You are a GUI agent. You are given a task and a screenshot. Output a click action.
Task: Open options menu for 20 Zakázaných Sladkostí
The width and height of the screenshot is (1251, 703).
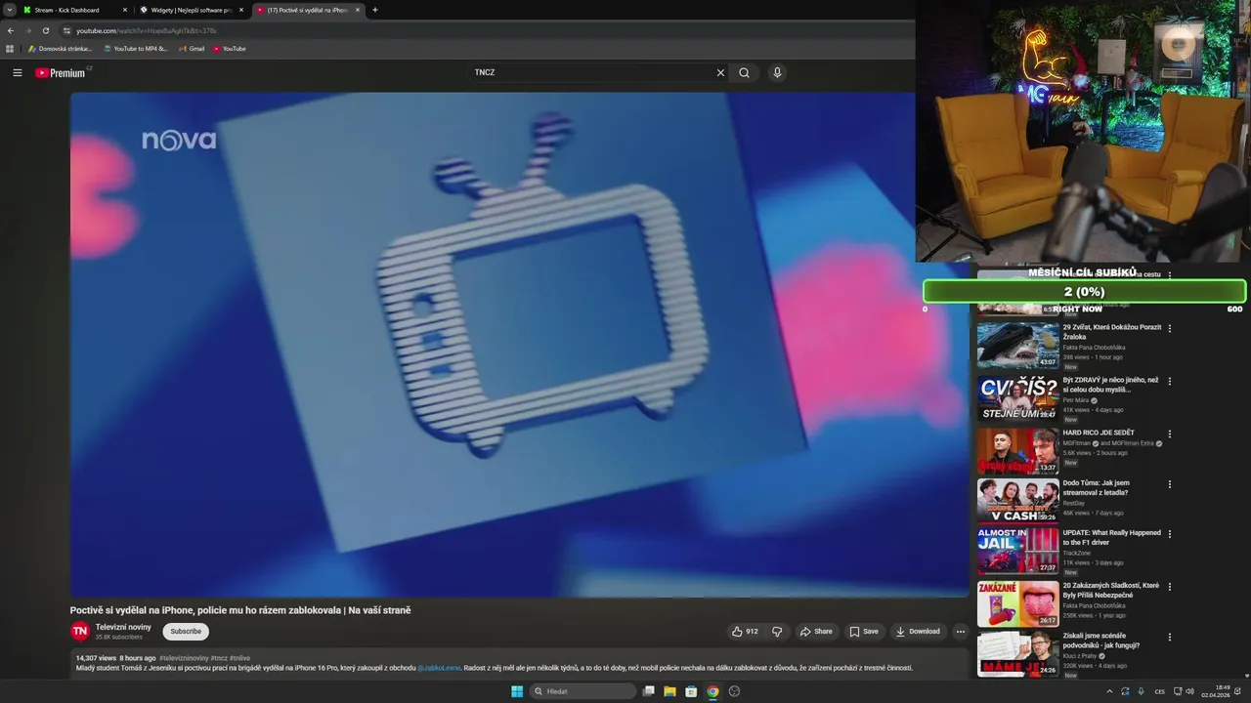(1170, 587)
